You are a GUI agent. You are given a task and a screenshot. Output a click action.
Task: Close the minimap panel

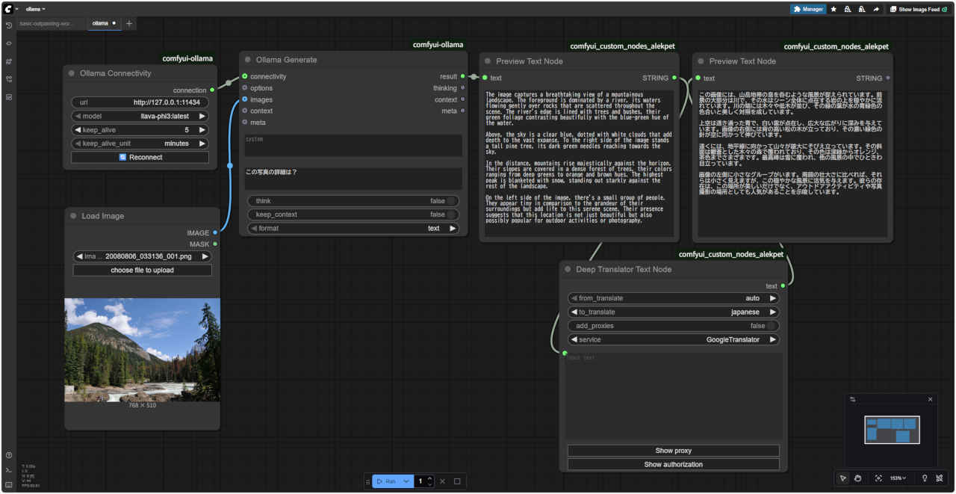coord(930,399)
